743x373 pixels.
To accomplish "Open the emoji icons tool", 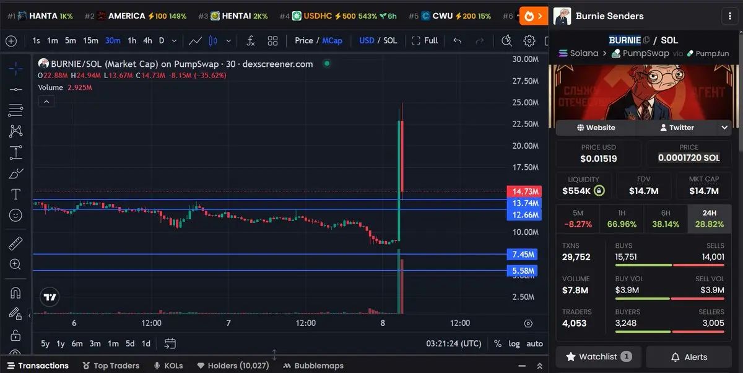I will pyautogui.click(x=15, y=216).
